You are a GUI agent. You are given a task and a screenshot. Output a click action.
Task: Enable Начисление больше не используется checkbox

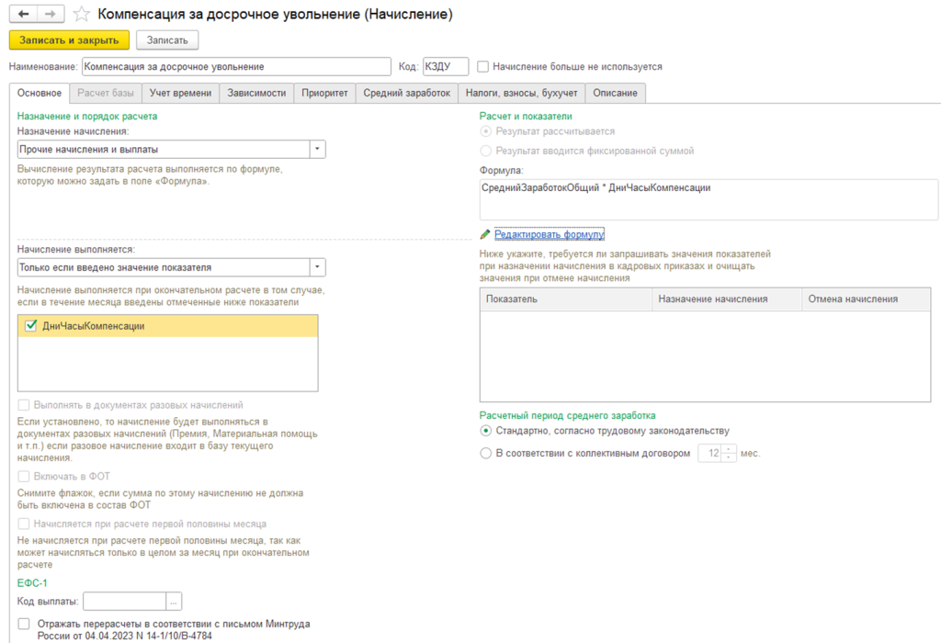482,66
